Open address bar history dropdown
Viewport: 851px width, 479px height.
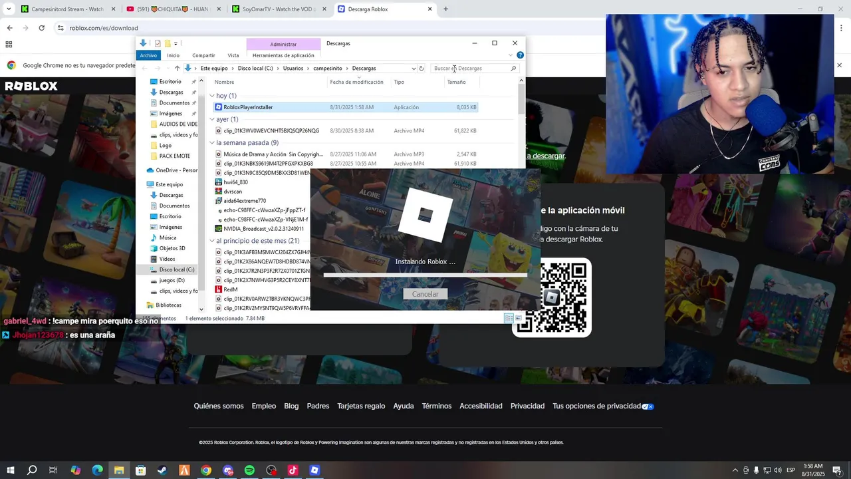(414, 68)
